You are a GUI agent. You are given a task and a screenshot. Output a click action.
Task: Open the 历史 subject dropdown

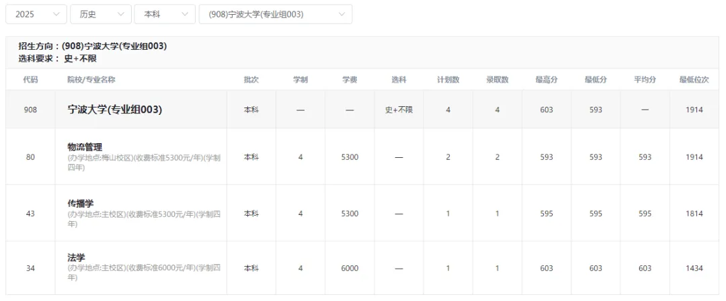(100, 14)
